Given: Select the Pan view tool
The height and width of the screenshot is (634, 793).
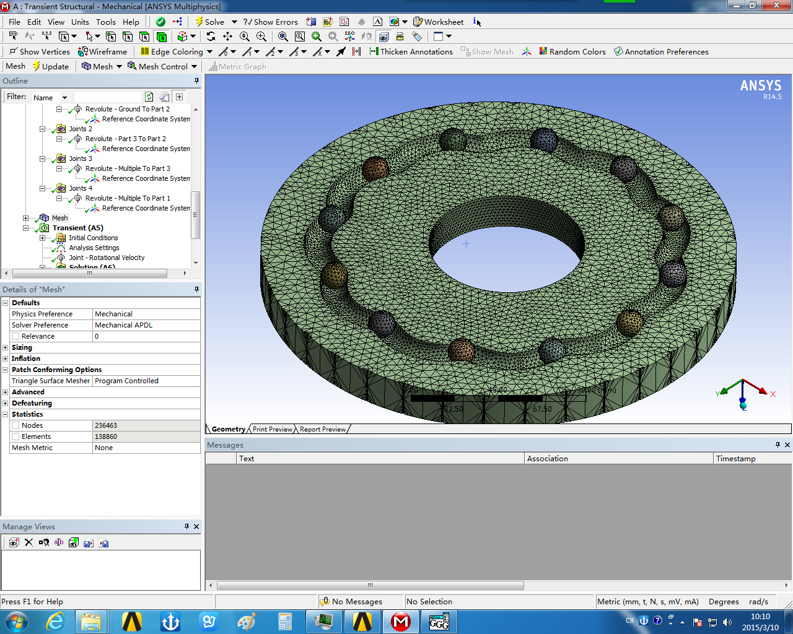Looking at the screenshot, I should click(228, 37).
